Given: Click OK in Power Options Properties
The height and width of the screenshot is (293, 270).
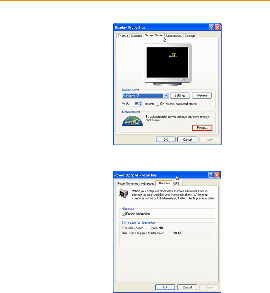Looking at the screenshot, I should 165,287.
